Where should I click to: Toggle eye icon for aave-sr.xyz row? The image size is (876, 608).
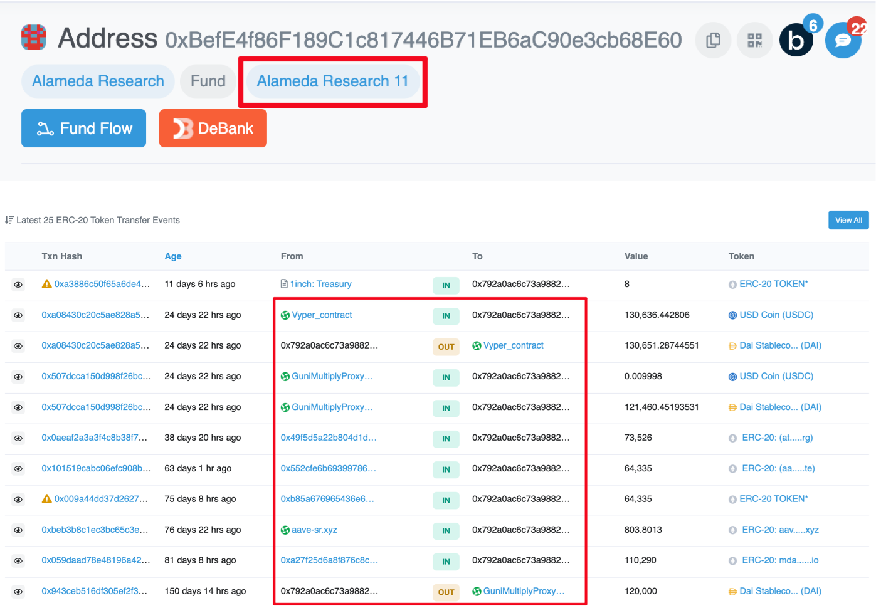pyautogui.click(x=18, y=530)
